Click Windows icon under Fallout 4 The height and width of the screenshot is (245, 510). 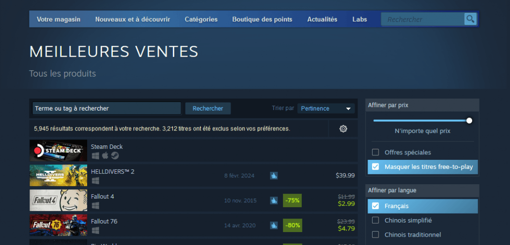95,206
